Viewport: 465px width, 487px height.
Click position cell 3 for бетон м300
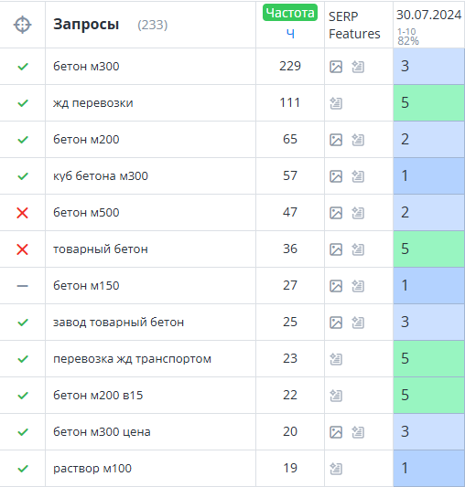pos(429,66)
